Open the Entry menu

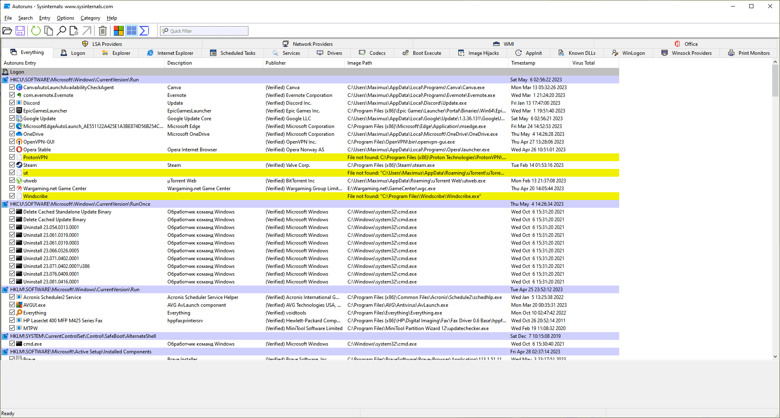[x=45, y=18]
